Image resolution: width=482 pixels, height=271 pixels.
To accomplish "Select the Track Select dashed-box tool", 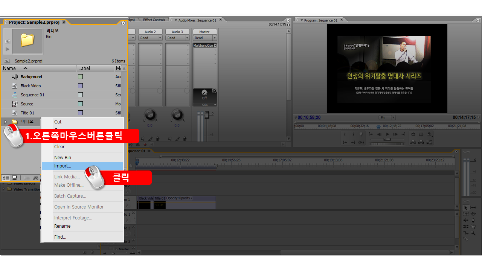I will pos(466,214).
